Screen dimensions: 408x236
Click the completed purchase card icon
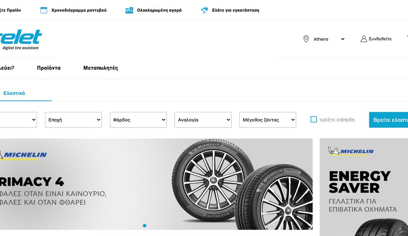tap(129, 10)
